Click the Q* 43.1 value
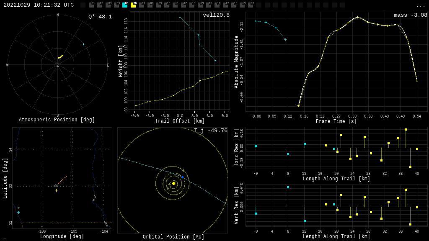429x241 pixels. click(x=100, y=17)
